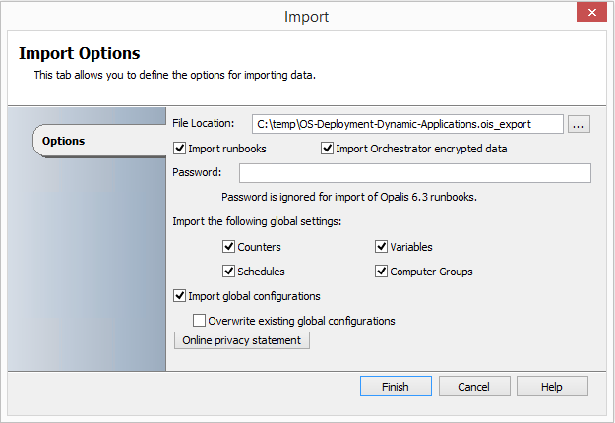Close the Import dialog window
The height and width of the screenshot is (423, 615).
point(591,13)
